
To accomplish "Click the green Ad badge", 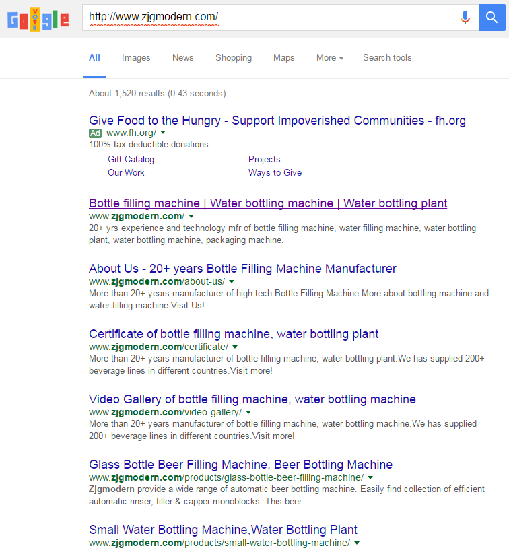I will click(x=95, y=133).
